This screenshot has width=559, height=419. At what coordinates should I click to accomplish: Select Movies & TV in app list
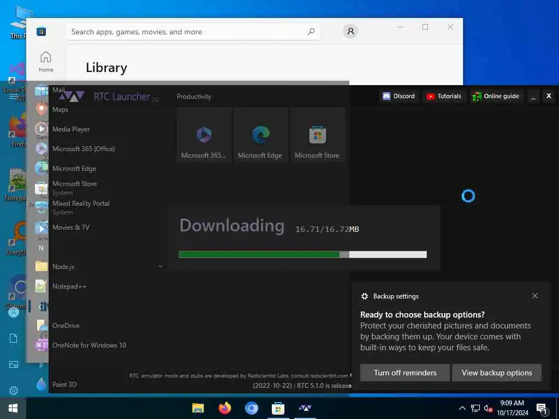point(71,228)
